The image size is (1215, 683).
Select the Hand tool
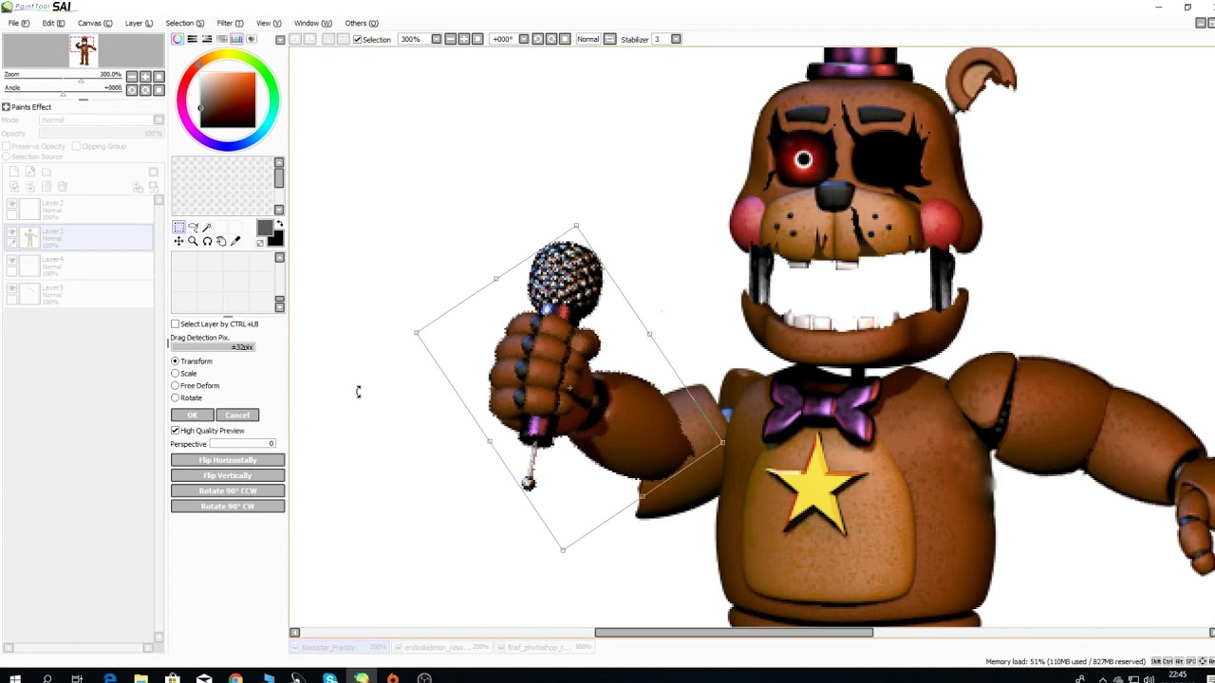[x=221, y=241]
